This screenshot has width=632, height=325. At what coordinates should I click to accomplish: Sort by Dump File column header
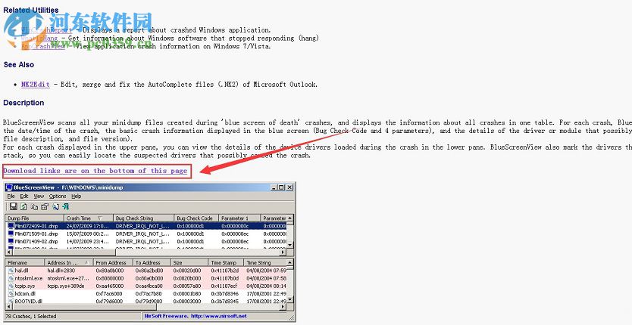point(35,218)
